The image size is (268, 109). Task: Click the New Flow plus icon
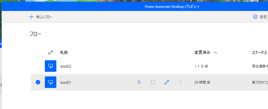[x=32, y=17]
